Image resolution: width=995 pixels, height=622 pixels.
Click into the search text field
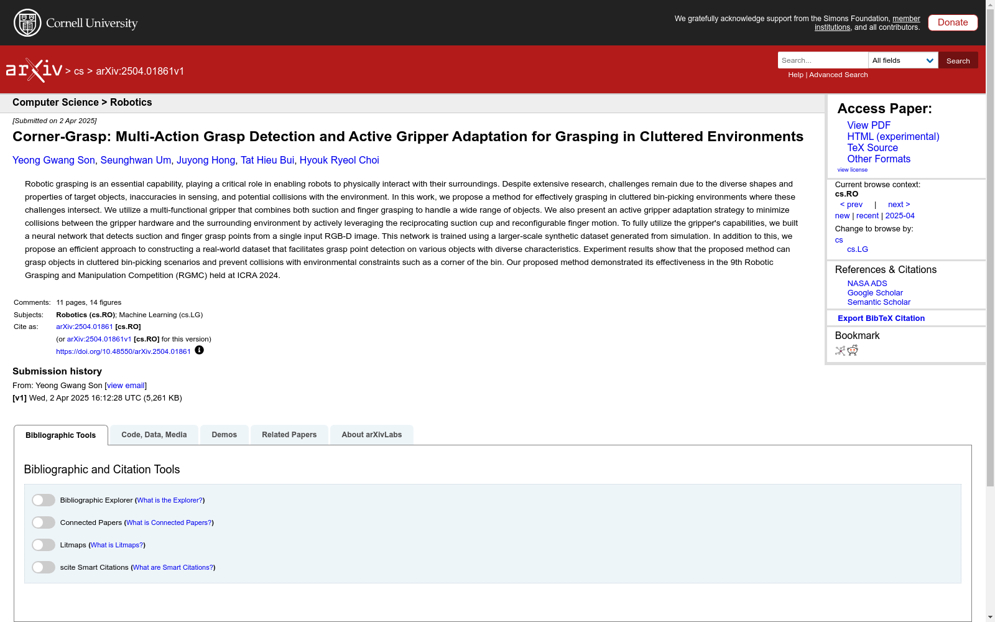[x=823, y=60]
